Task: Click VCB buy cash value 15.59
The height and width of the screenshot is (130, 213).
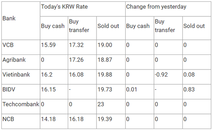Action: (x=48, y=45)
